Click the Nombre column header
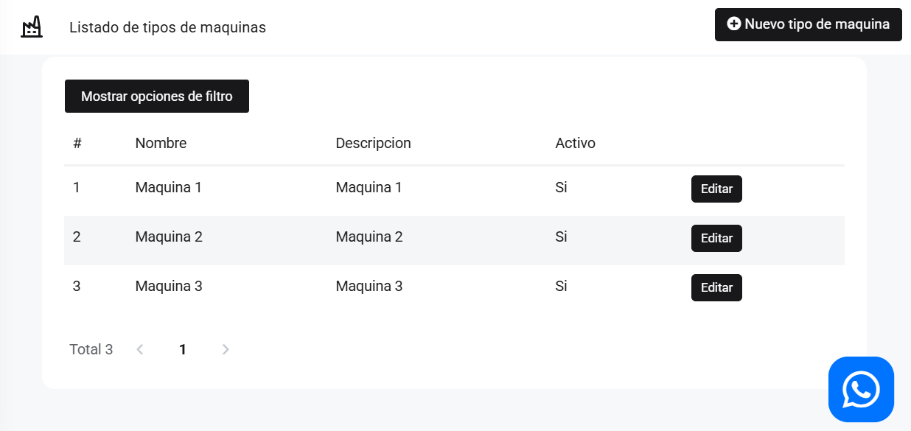The width and height of the screenshot is (911, 431). (161, 143)
